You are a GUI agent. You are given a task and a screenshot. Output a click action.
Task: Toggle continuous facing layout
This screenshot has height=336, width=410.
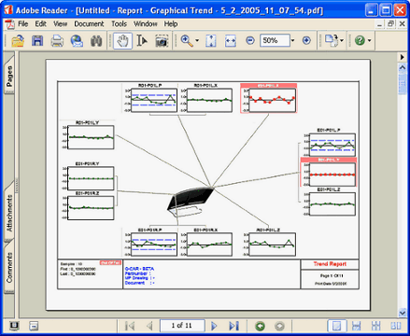pyautogui.click(x=376, y=326)
